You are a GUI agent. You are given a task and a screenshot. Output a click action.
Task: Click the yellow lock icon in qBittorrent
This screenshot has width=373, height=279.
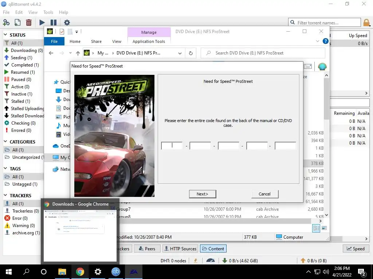pyautogui.click(x=366, y=23)
